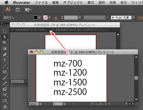Viewport: 143px width, 110px height.
Task: Open the 50% zoom dropdown arrow
Action: 41,104
